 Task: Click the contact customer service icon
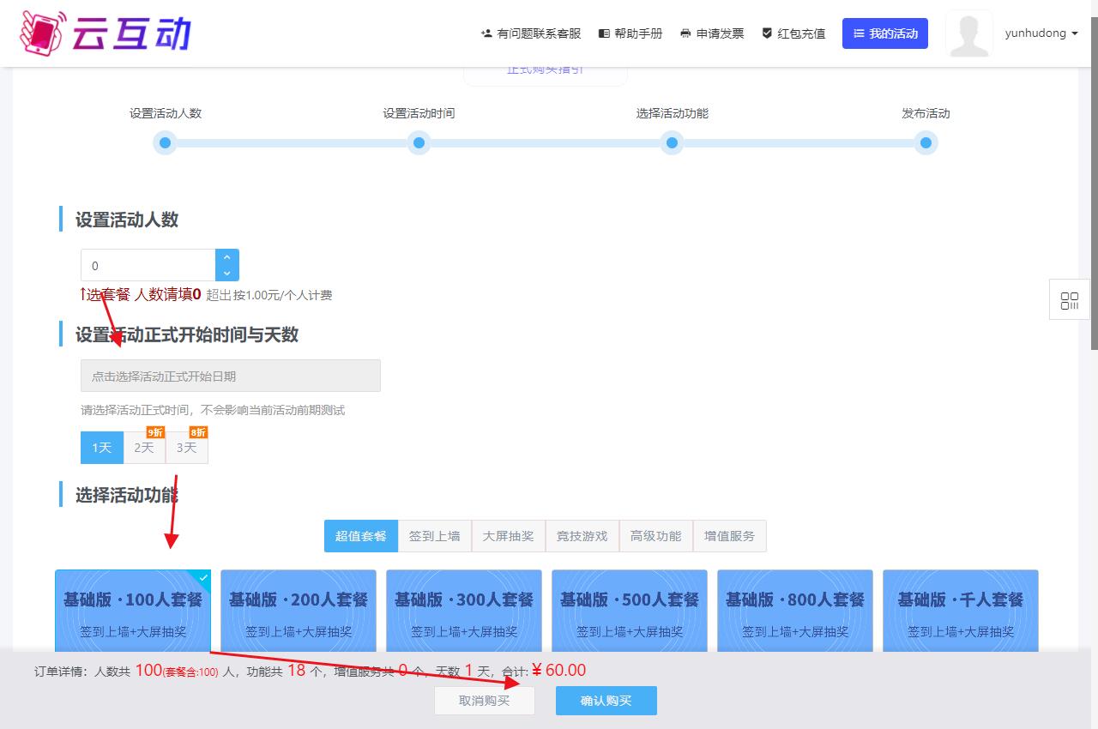(486, 33)
